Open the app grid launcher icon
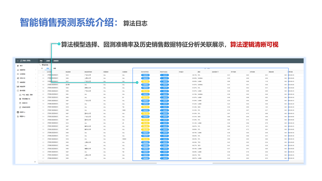Image resolution: width=322 pixels, height=181 pixels. (x=18, y=61)
